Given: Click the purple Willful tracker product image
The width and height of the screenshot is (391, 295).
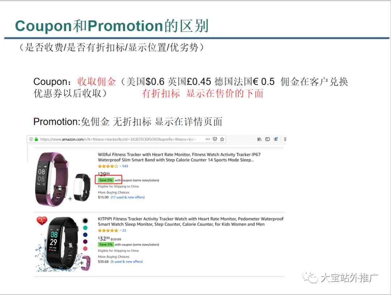Looking at the screenshot, I should pos(52,179).
